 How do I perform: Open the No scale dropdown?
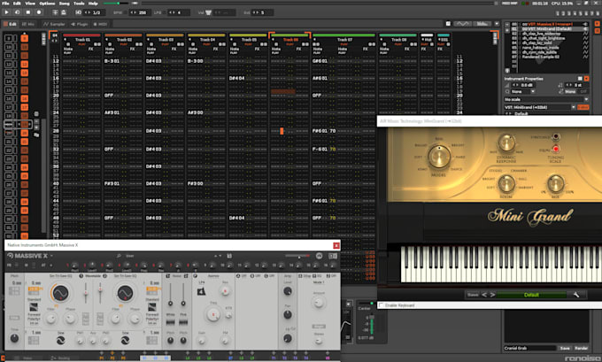[546, 99]
